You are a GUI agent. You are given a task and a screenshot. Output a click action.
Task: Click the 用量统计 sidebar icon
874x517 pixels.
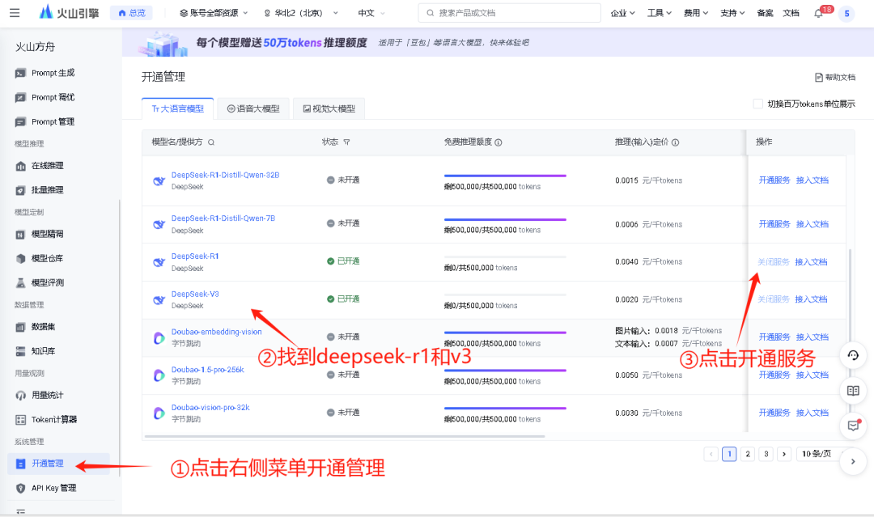tap(20, 396)
